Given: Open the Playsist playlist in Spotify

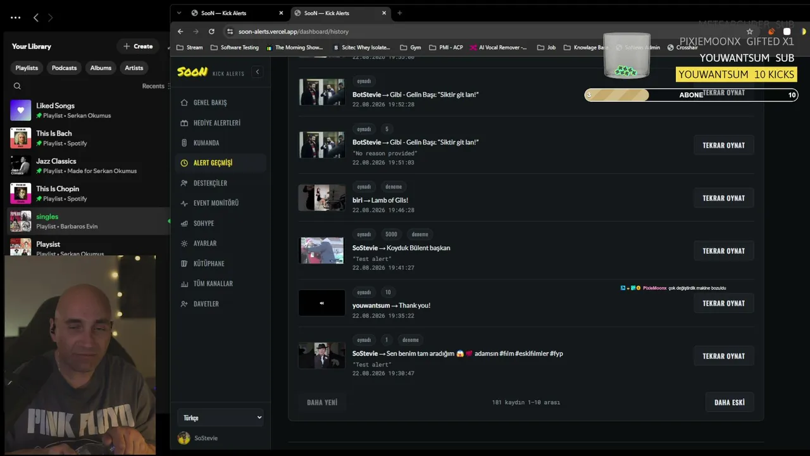Looking at the screenshot, I should (x=89, y=247).
